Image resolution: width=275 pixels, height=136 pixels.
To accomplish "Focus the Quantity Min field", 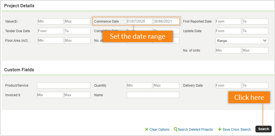I will 140,85.
